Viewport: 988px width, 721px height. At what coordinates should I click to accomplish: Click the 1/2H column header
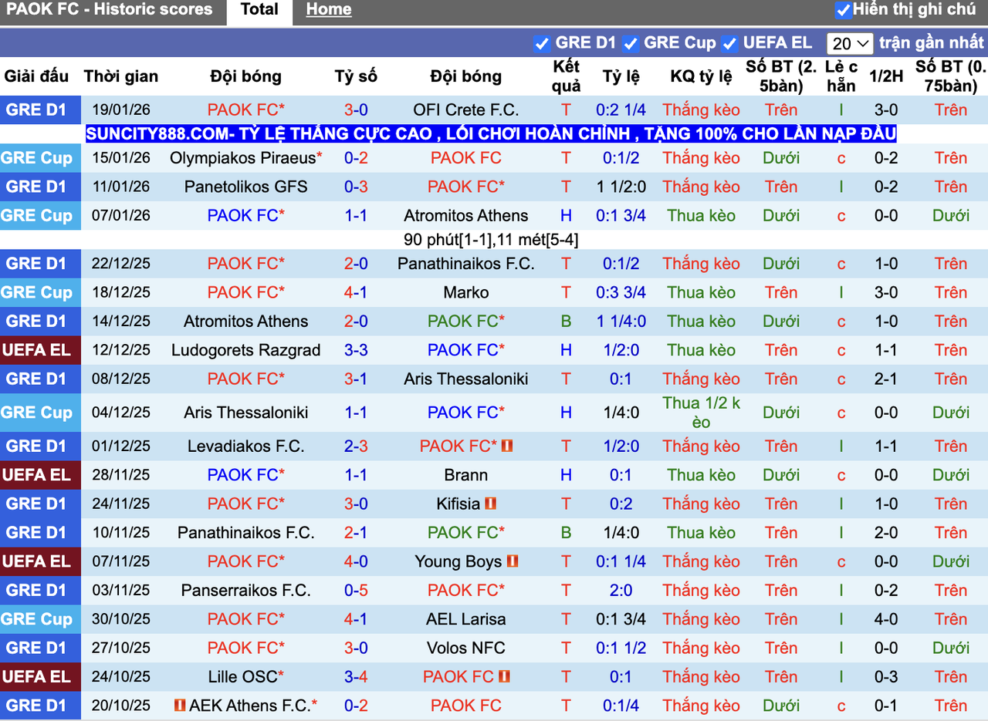886,76
